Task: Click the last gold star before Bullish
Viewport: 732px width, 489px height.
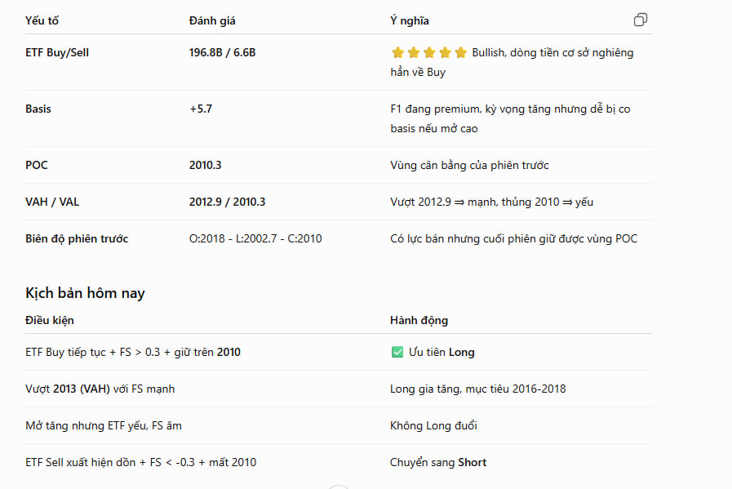Action: click(x=461, y=52)
